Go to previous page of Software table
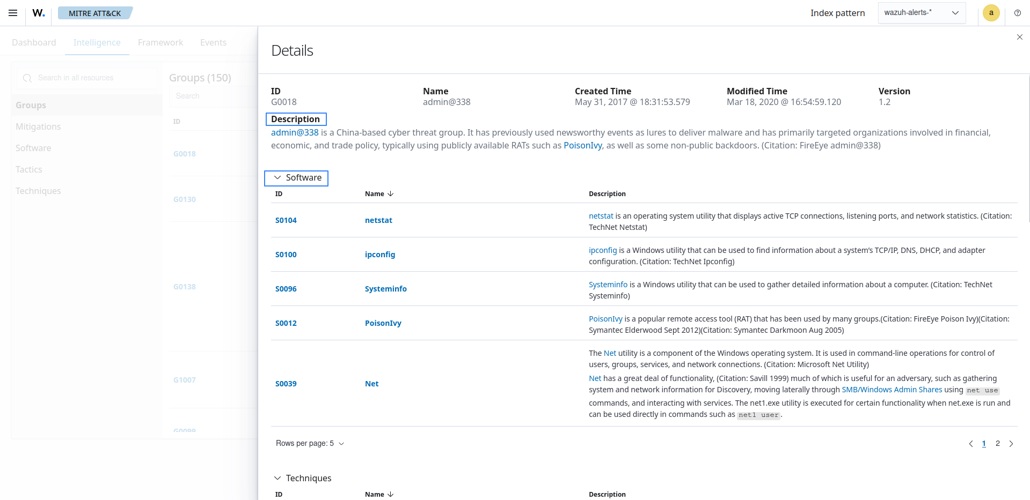 pyautogui.click(x=970, y=444)
